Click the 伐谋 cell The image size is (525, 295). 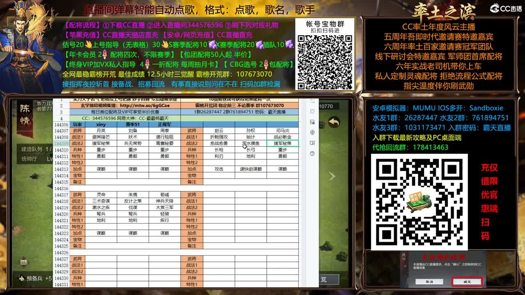(133, 207)
